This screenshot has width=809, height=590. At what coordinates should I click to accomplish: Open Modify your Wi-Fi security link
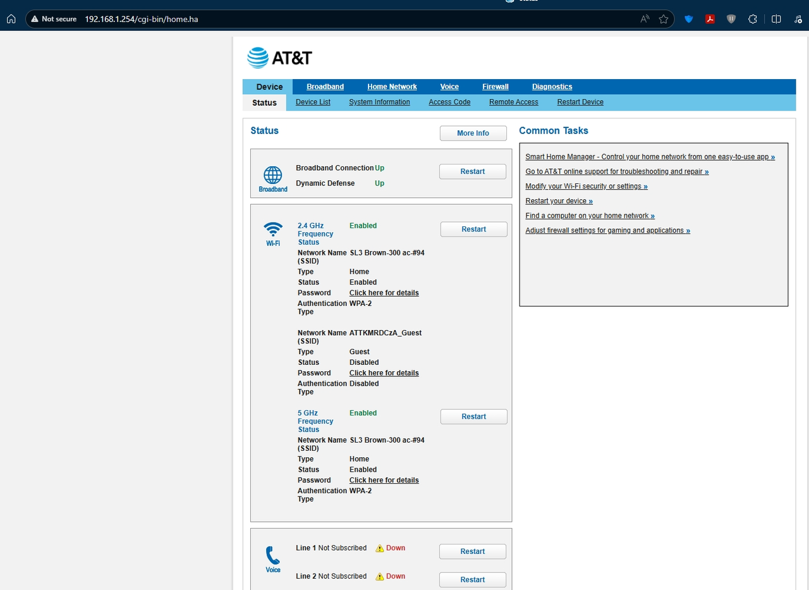[x=587, y=186]
